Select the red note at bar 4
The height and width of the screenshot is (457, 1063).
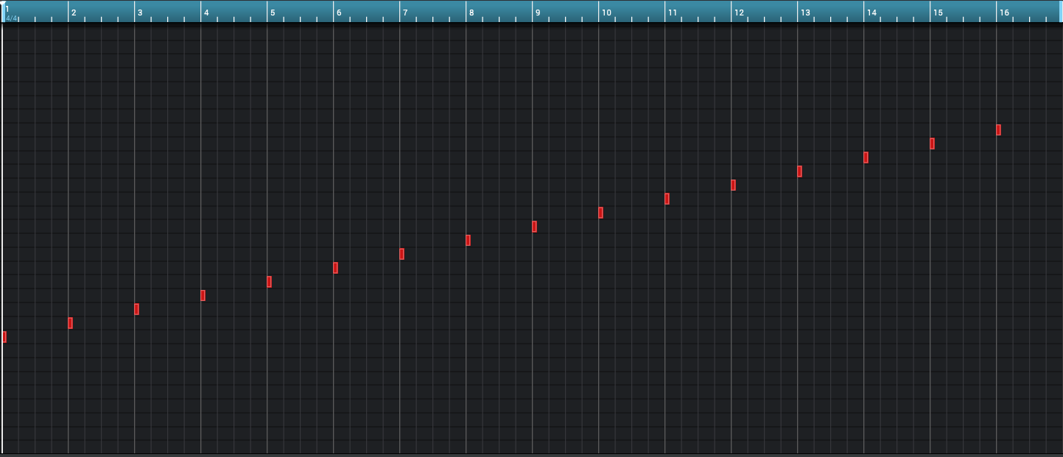click(x=203, y=296)
